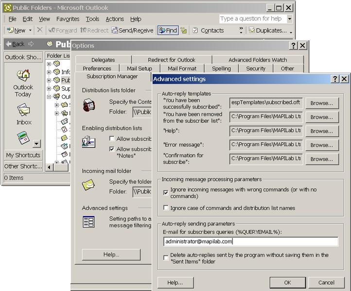Viewport: 351px width, 291px height.
Task: Open the View menu
Action: (44, 19)
